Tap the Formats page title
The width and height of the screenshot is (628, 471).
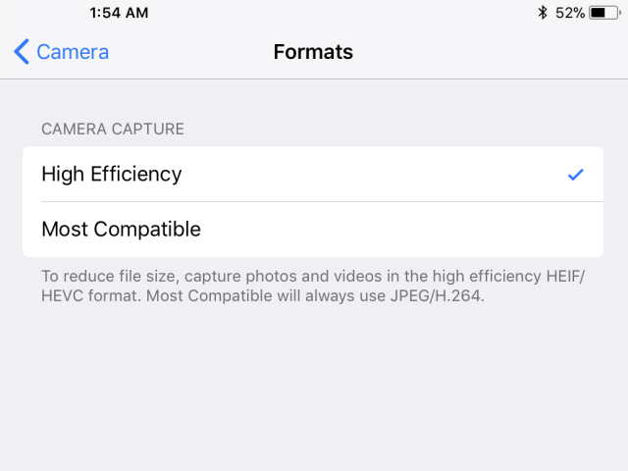point(313,52)
